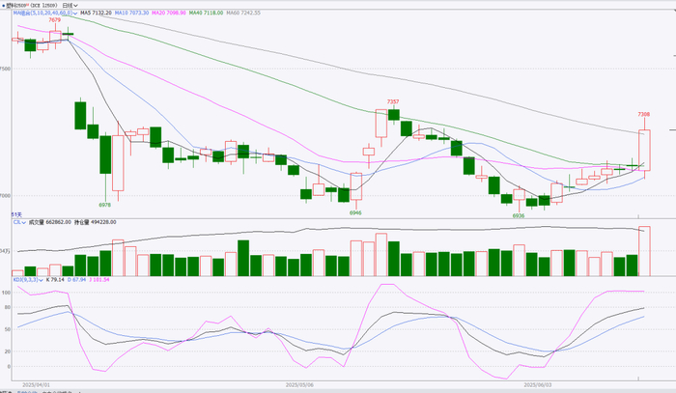Click the 7357 peak price label
Image resolution: width=676 pixels, height=393 pixels.
(393, 102)
